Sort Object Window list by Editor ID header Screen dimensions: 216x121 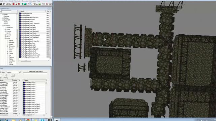(x=32, y=11)
